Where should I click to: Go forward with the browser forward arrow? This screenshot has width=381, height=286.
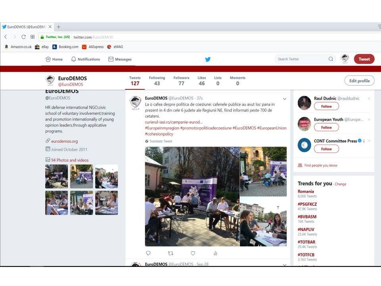click(x=15, y=37)
